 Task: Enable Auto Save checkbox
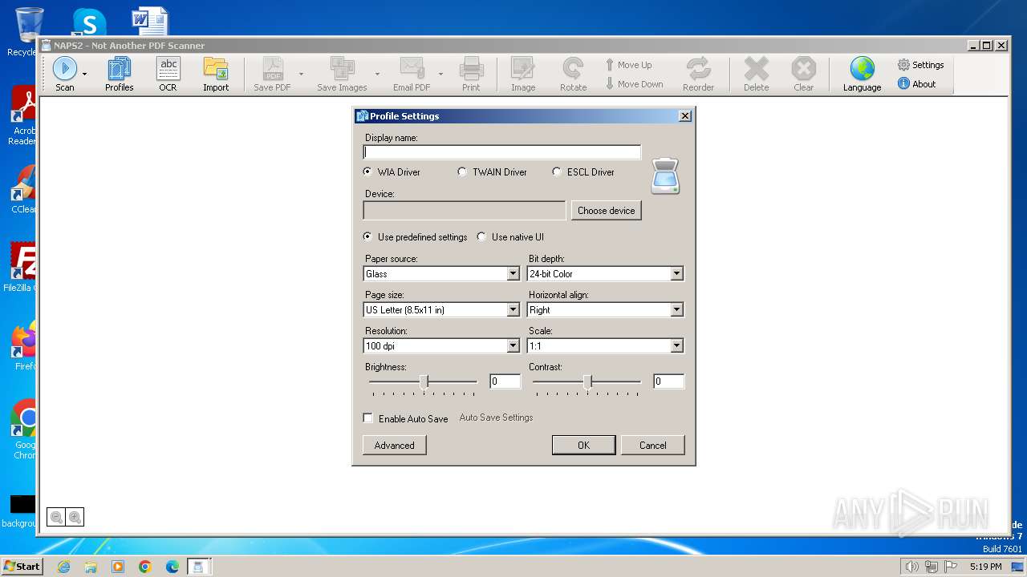(x=368, y=418)
